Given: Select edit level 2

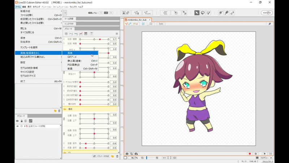Looking at the screenshot, I should click(x=106, y=13).
